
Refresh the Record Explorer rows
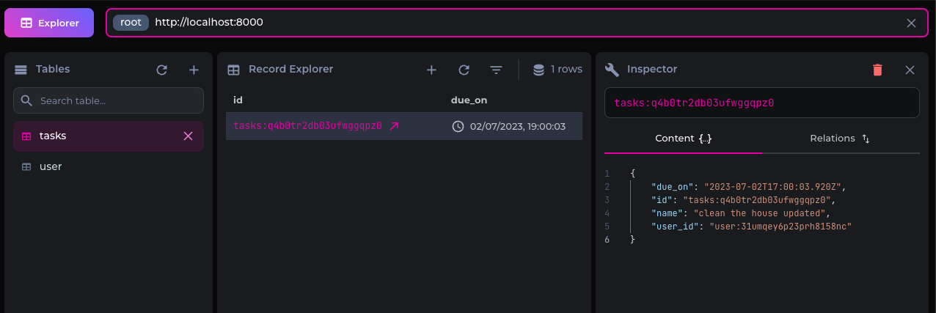[x=464, y=70]
